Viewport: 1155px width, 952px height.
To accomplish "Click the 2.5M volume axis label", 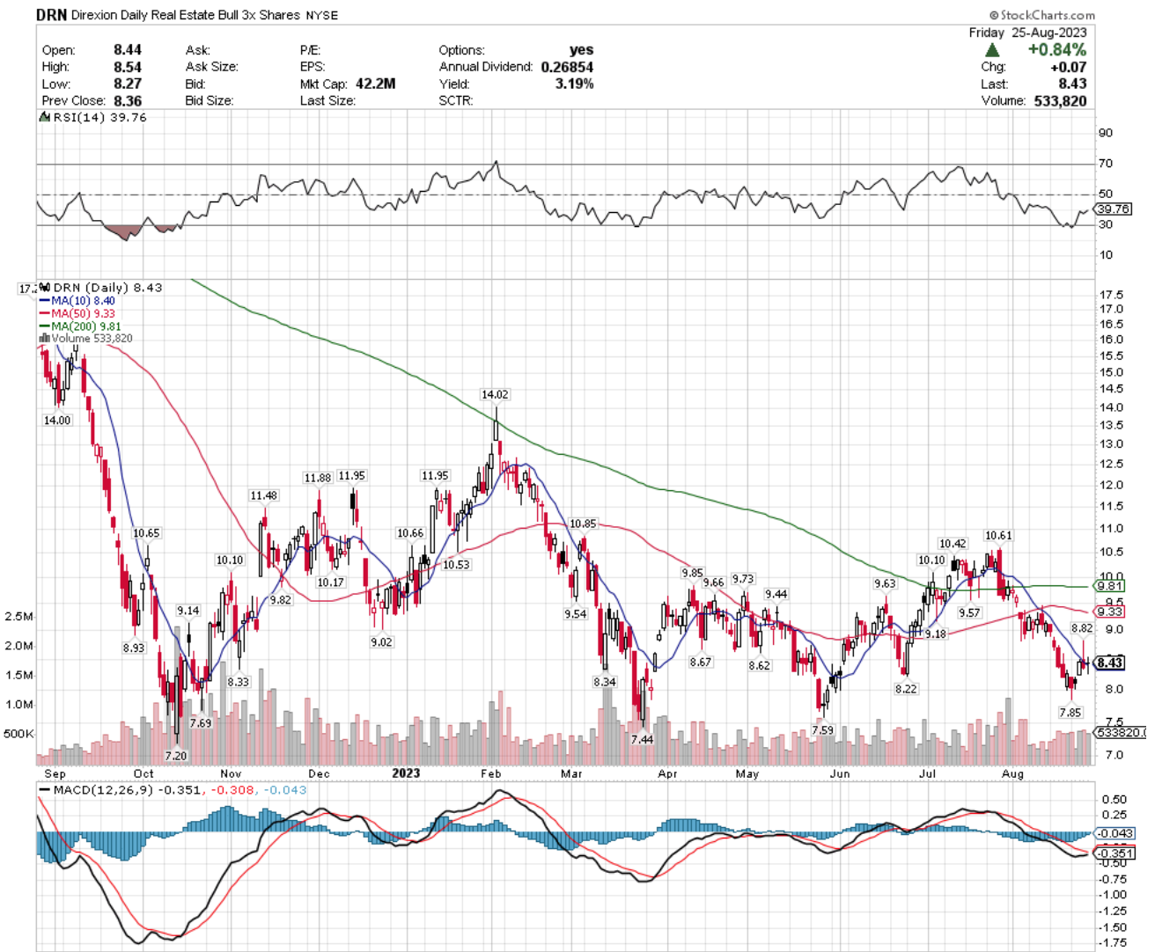I will 18,617.
